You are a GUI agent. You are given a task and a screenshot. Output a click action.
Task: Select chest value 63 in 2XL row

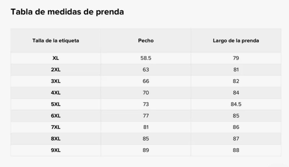tap(146, 70)
